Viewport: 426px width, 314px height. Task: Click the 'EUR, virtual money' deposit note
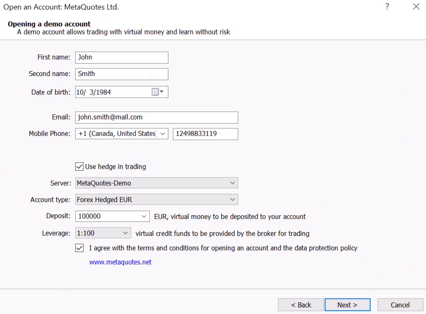pos(230,216)
